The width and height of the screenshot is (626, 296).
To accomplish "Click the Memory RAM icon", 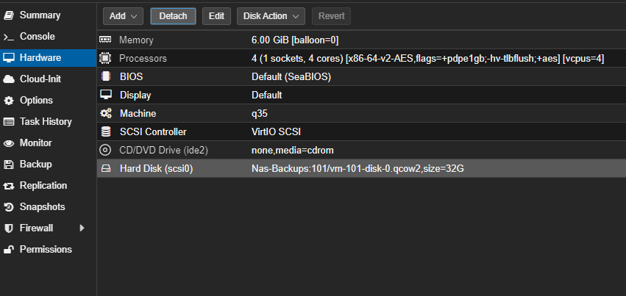I will pos(105,40).
